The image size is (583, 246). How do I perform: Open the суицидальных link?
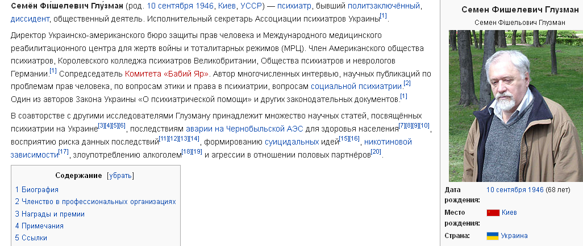coord(292,142)
